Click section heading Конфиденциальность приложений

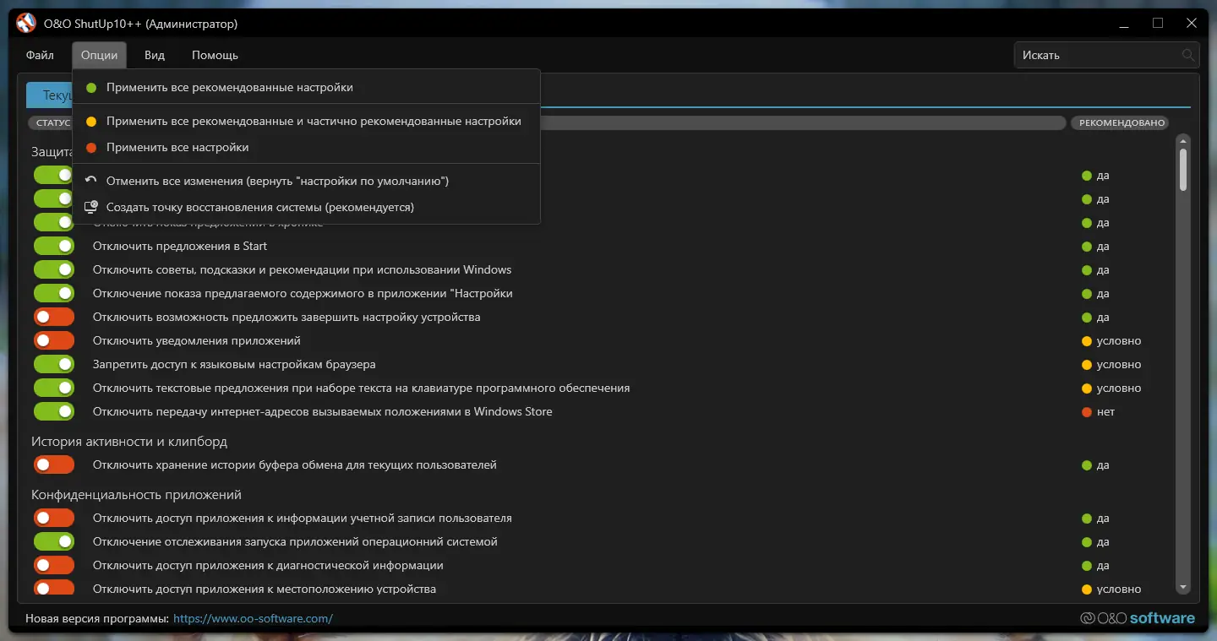click(137, 495)
